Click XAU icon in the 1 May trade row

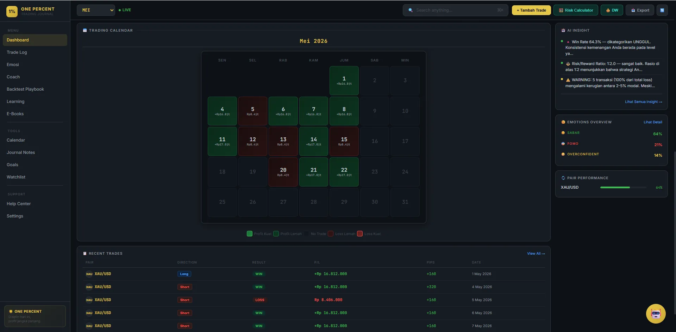coord(89,274)
